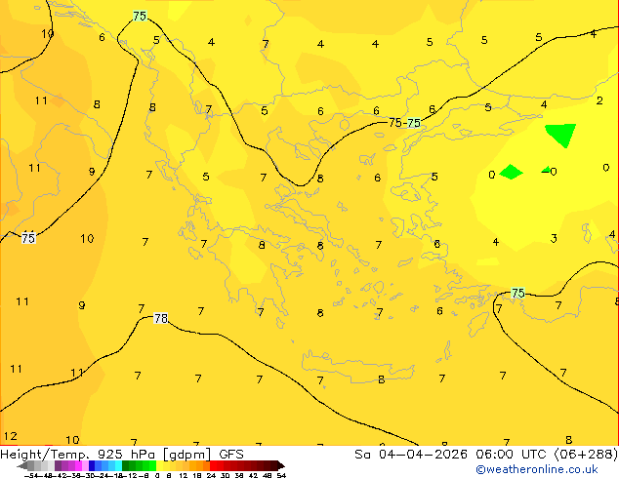Viewport: 619px width, 478px height.
Task: Click the '75' contour label at the left edge
Action: tap(28, 238)
